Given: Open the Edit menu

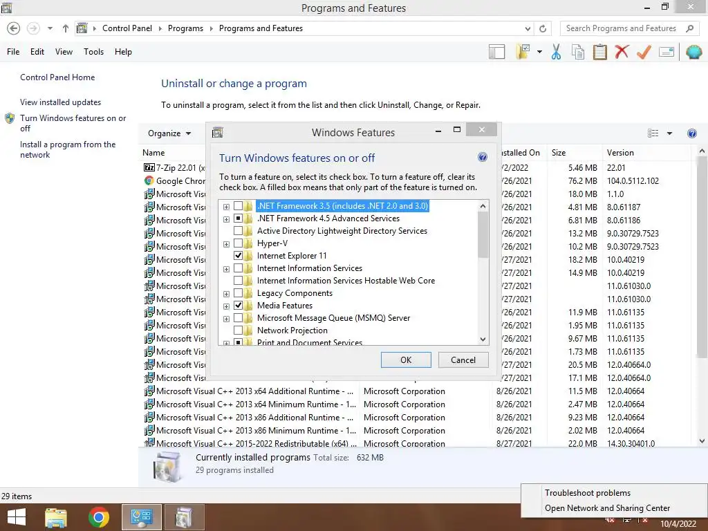Looking at the screenshot, I should click(x=37, y=51).
